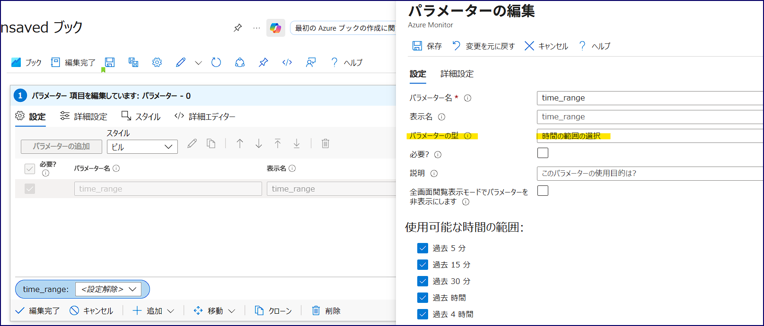Switch to the 設定 tab in parameter step
This screenshot has width=764, height=326.
[x=30, y=117]
